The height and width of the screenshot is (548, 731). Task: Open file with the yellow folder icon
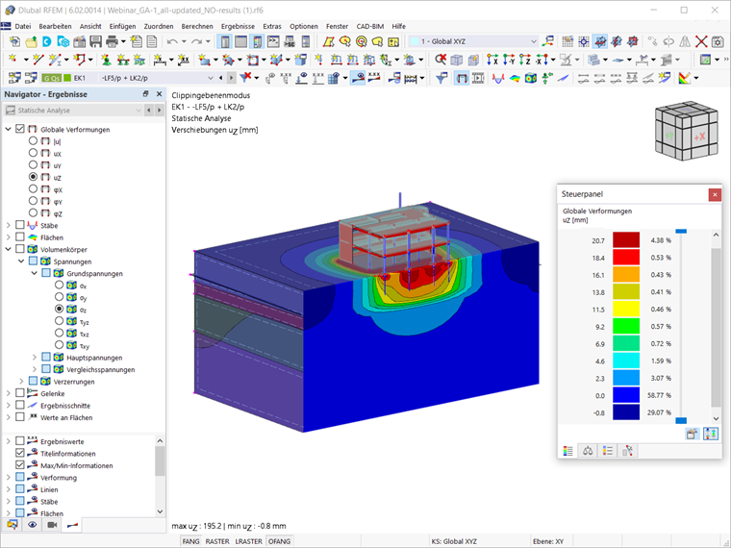click(31, 41)
